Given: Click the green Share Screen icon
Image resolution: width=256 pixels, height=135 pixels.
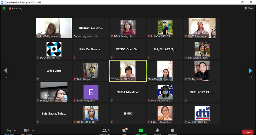Looking at the screenshot, I should coord(141,130).
